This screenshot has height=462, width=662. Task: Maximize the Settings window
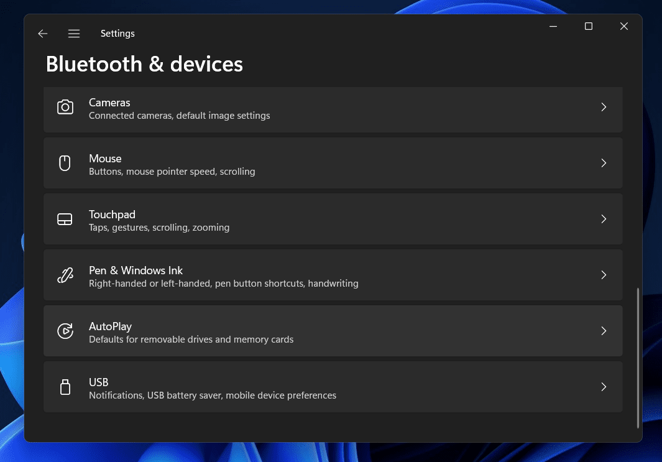click(589, 26)
